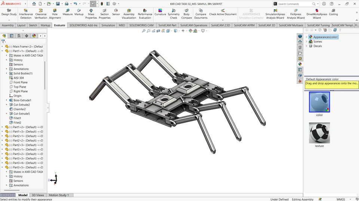This screenshot has width=359, height=201.
Task: Run Performance Evaluation
Action: point(145,14)
